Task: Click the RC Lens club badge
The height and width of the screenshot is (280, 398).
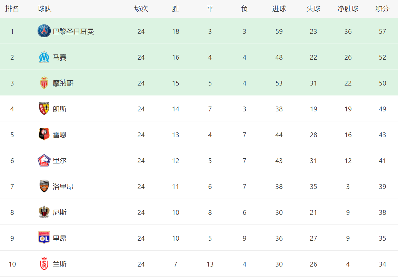Action: [44, 109]
